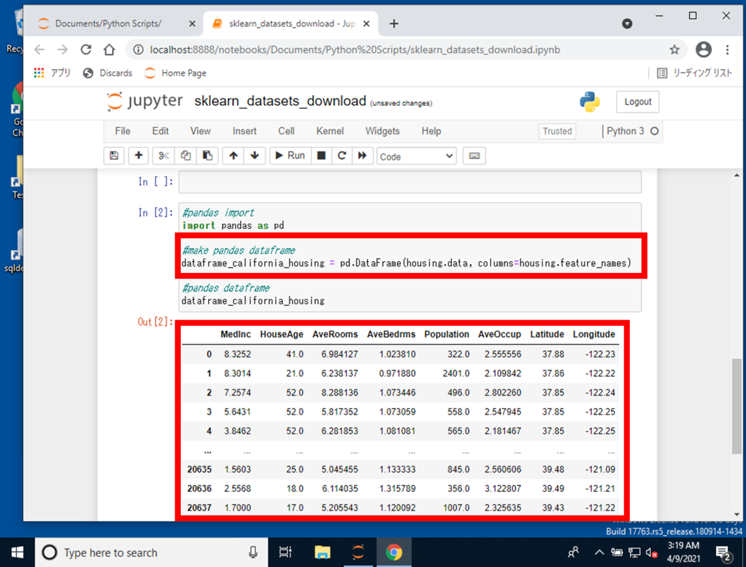Open the Jupyter app in the taskbar

coord(357,552)
